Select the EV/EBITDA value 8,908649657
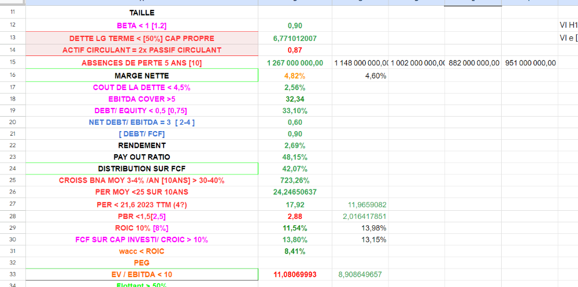The width and height of the screenshot is (578, 287). click(x=360, y=274)
